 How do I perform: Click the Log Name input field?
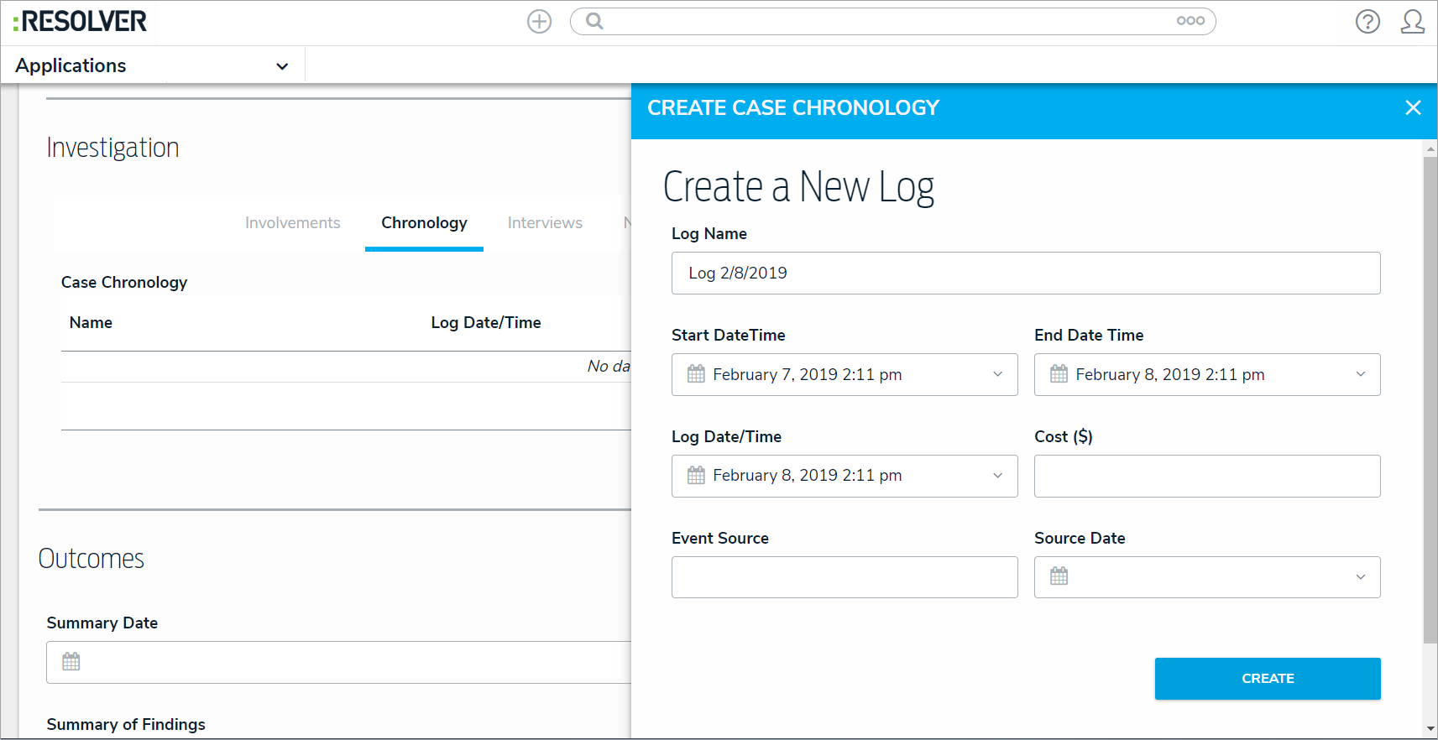point(1025,274)
